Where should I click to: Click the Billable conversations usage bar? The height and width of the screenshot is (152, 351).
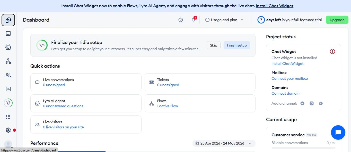point(303,148)
